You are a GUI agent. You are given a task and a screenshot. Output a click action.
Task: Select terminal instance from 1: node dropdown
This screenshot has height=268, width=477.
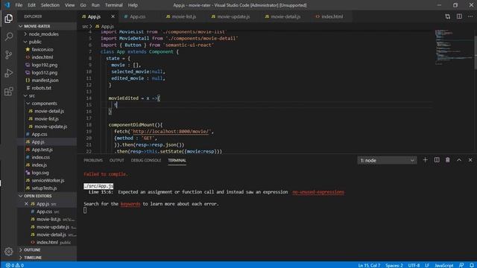coord(387,161)
